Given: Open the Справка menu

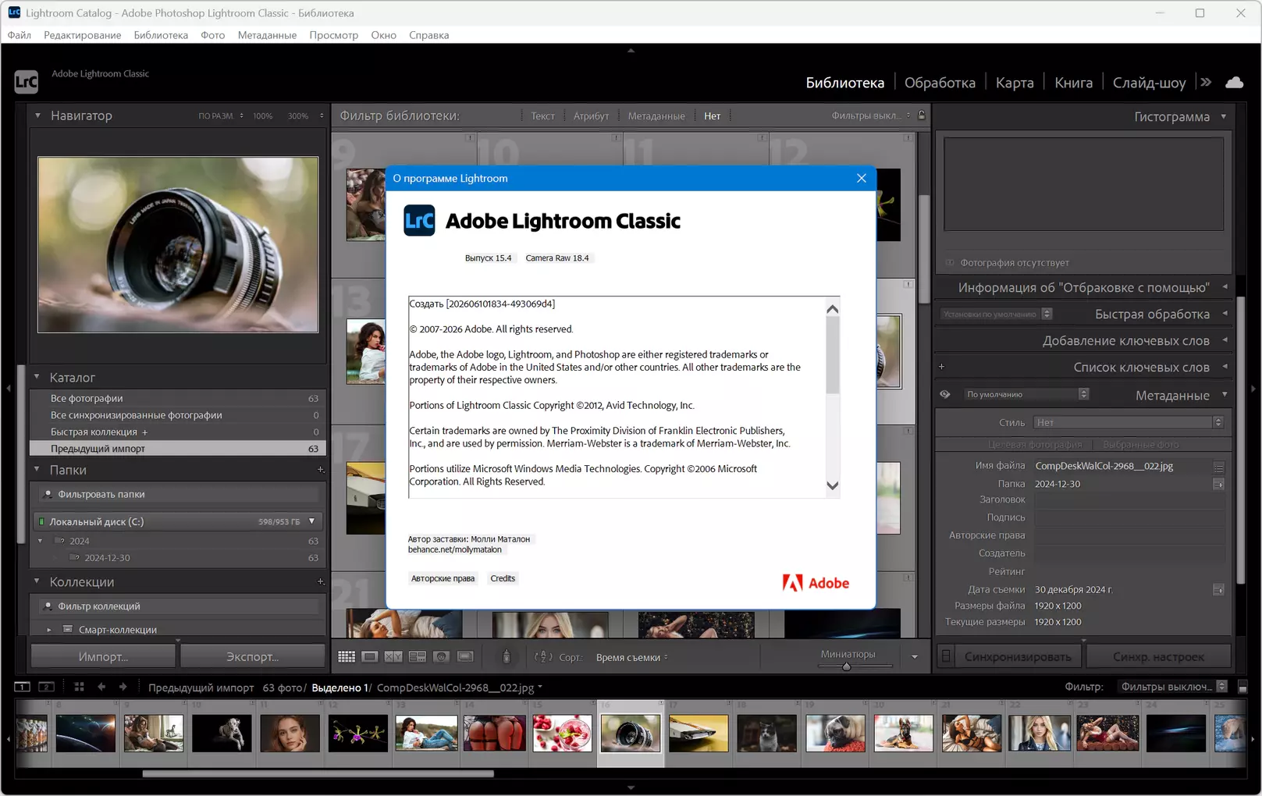Looking at the screenshot, I should 428,35.
